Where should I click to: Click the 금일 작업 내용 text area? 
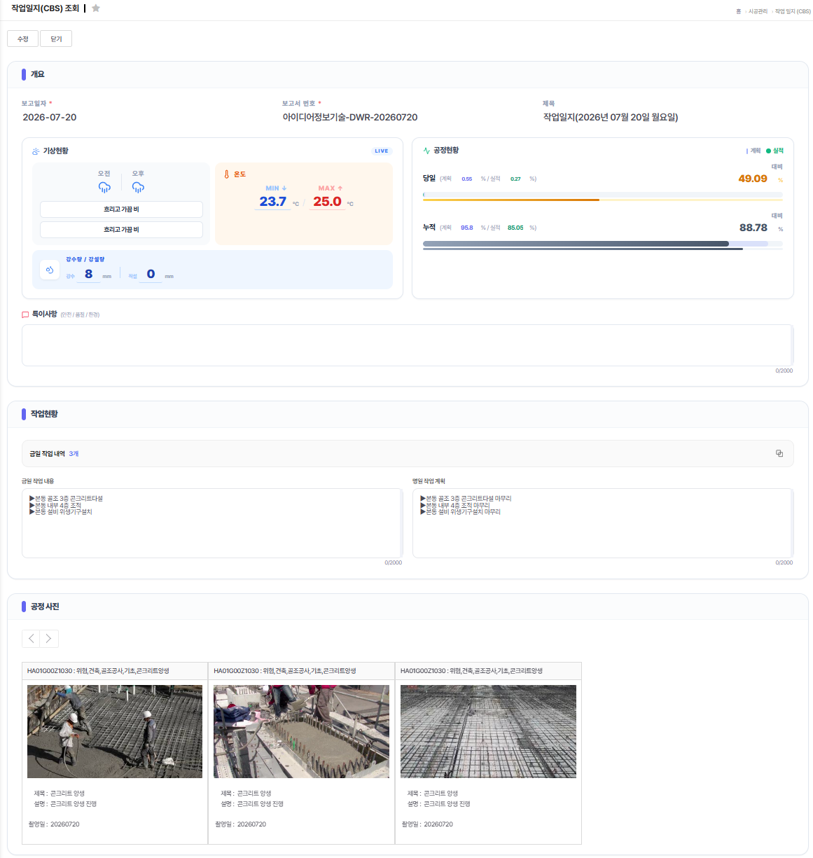coord(212,523)
